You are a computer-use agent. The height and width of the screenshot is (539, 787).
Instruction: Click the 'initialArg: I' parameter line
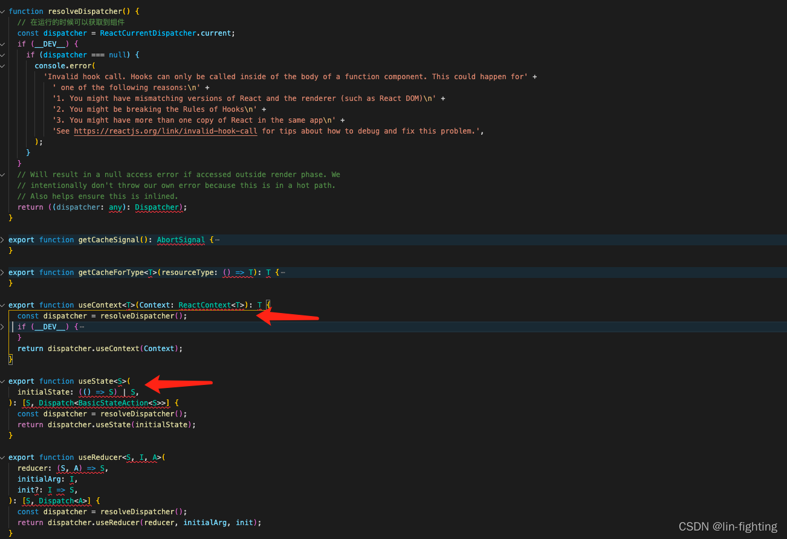click(x=48, y=479)
